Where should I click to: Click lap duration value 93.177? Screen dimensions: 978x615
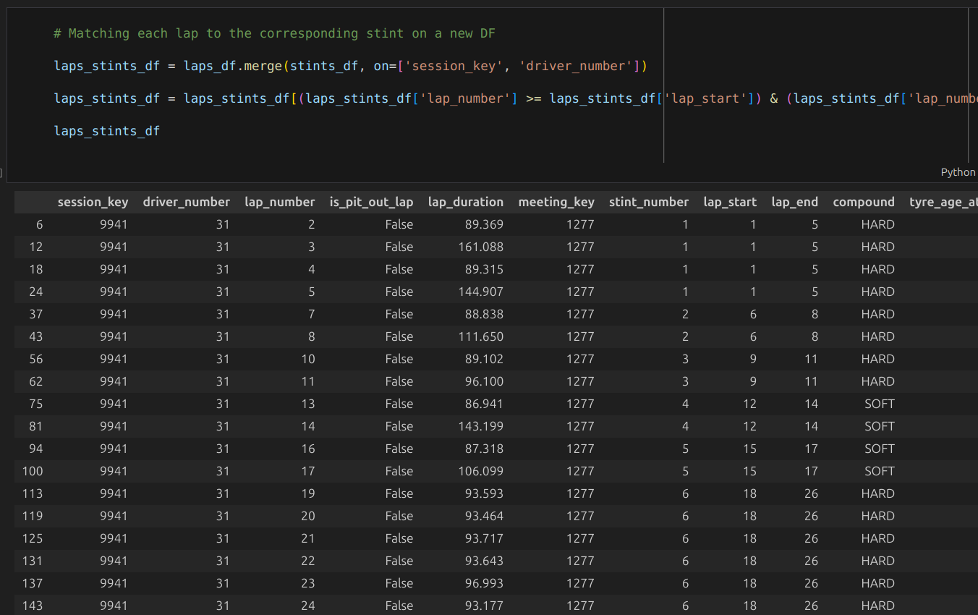click(x=484, y=606)
